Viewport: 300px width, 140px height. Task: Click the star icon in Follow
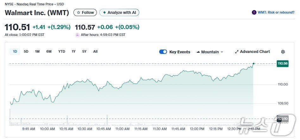78,13
